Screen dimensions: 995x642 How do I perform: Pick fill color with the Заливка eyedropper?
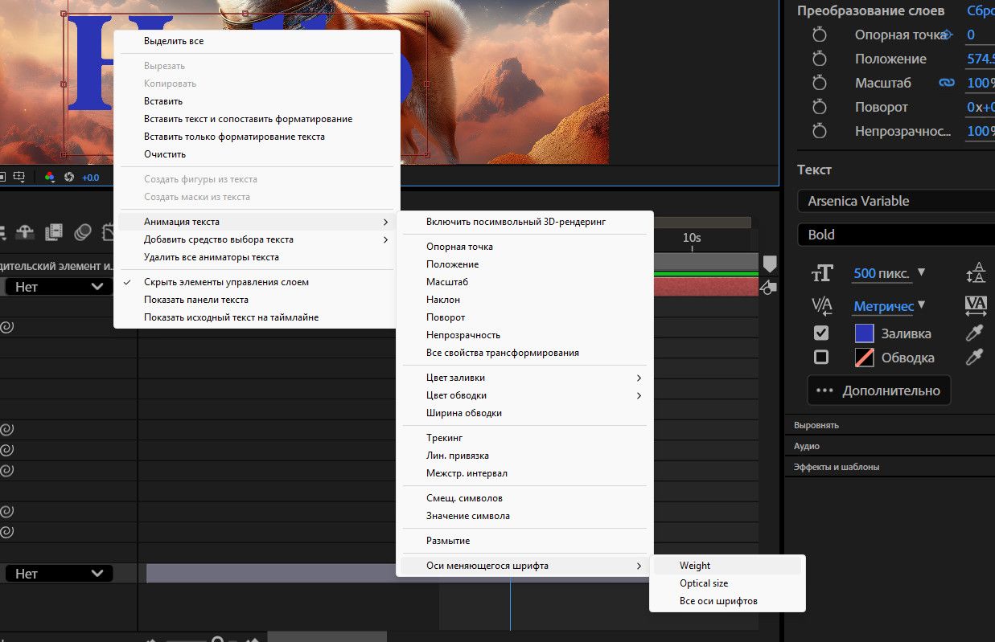pos(974,333)
